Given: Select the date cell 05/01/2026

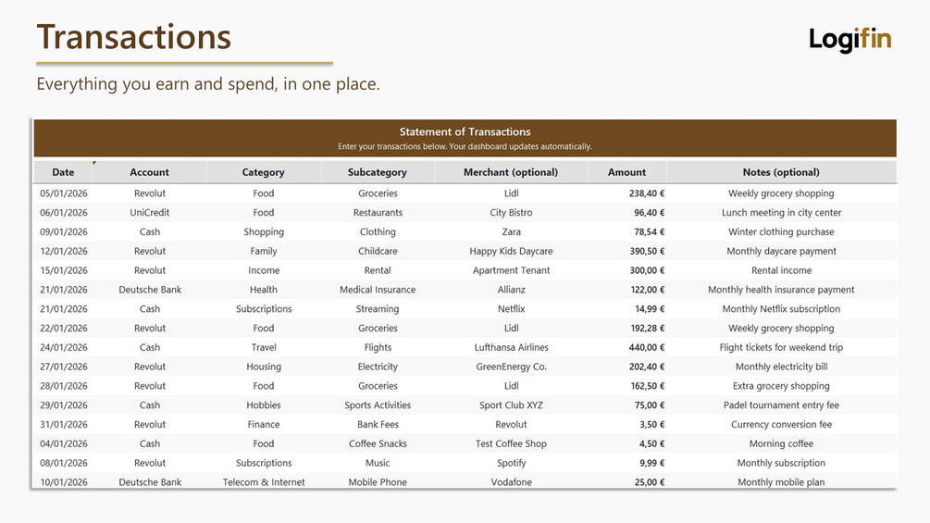Looking at the screenshot, I should [64, 193].
